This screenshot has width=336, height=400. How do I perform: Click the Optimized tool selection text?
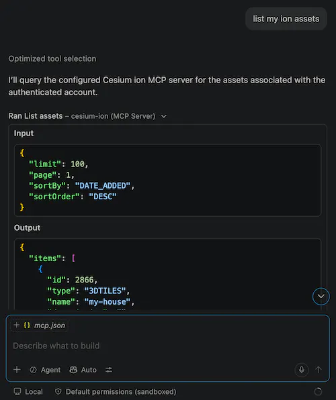click(x=52, y=58)
